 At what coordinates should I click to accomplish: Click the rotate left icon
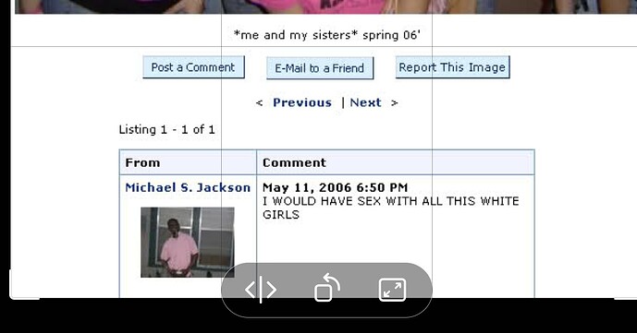(x=327, y=288)
